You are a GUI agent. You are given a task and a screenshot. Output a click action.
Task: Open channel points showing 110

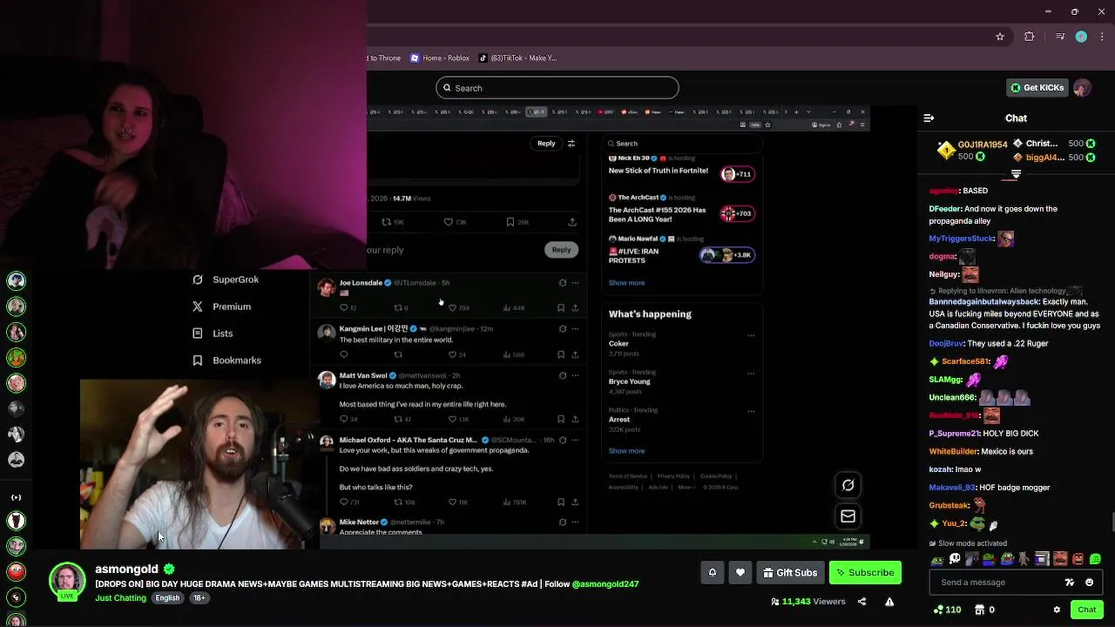pos(947,610)
